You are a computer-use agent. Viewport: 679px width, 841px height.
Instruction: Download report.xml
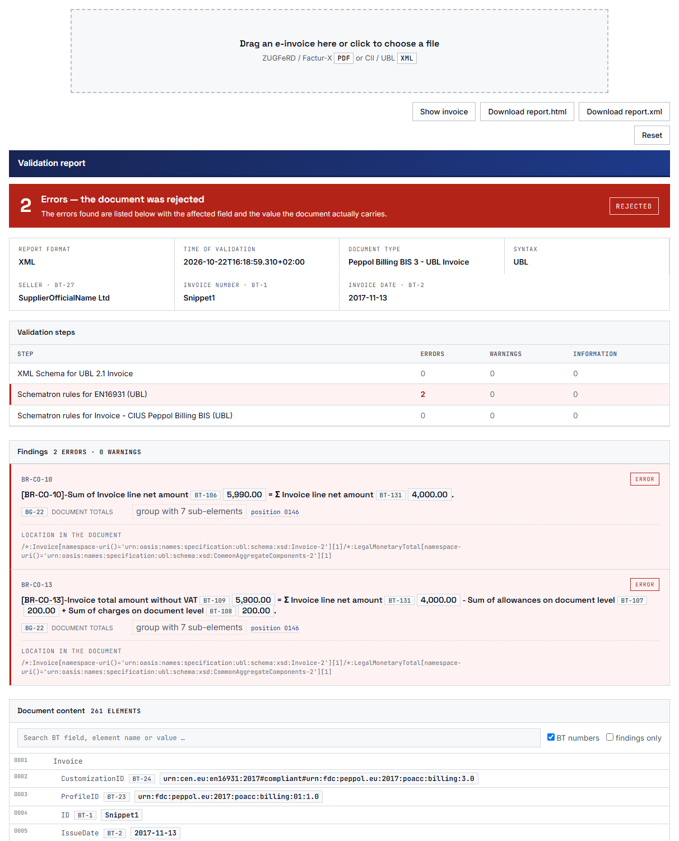(x=624, y=112)
